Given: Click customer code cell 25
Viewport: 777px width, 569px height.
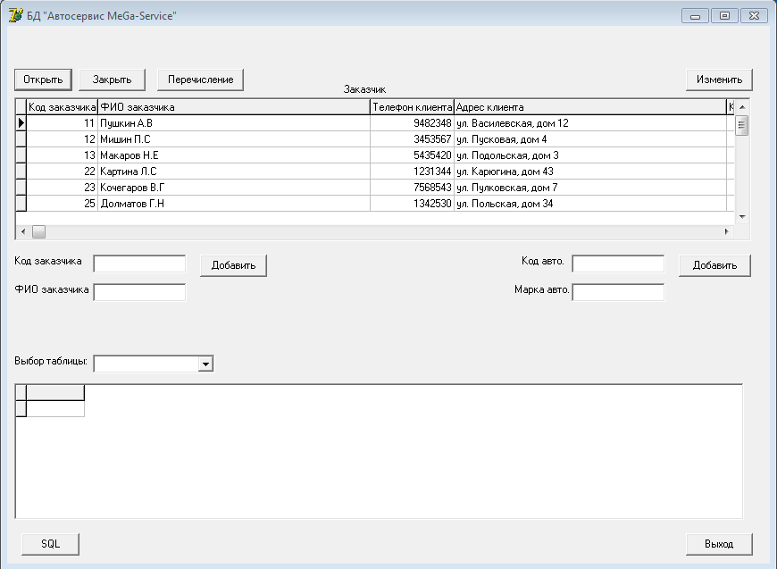Looking at the screenshot, I should click(62, 204).
